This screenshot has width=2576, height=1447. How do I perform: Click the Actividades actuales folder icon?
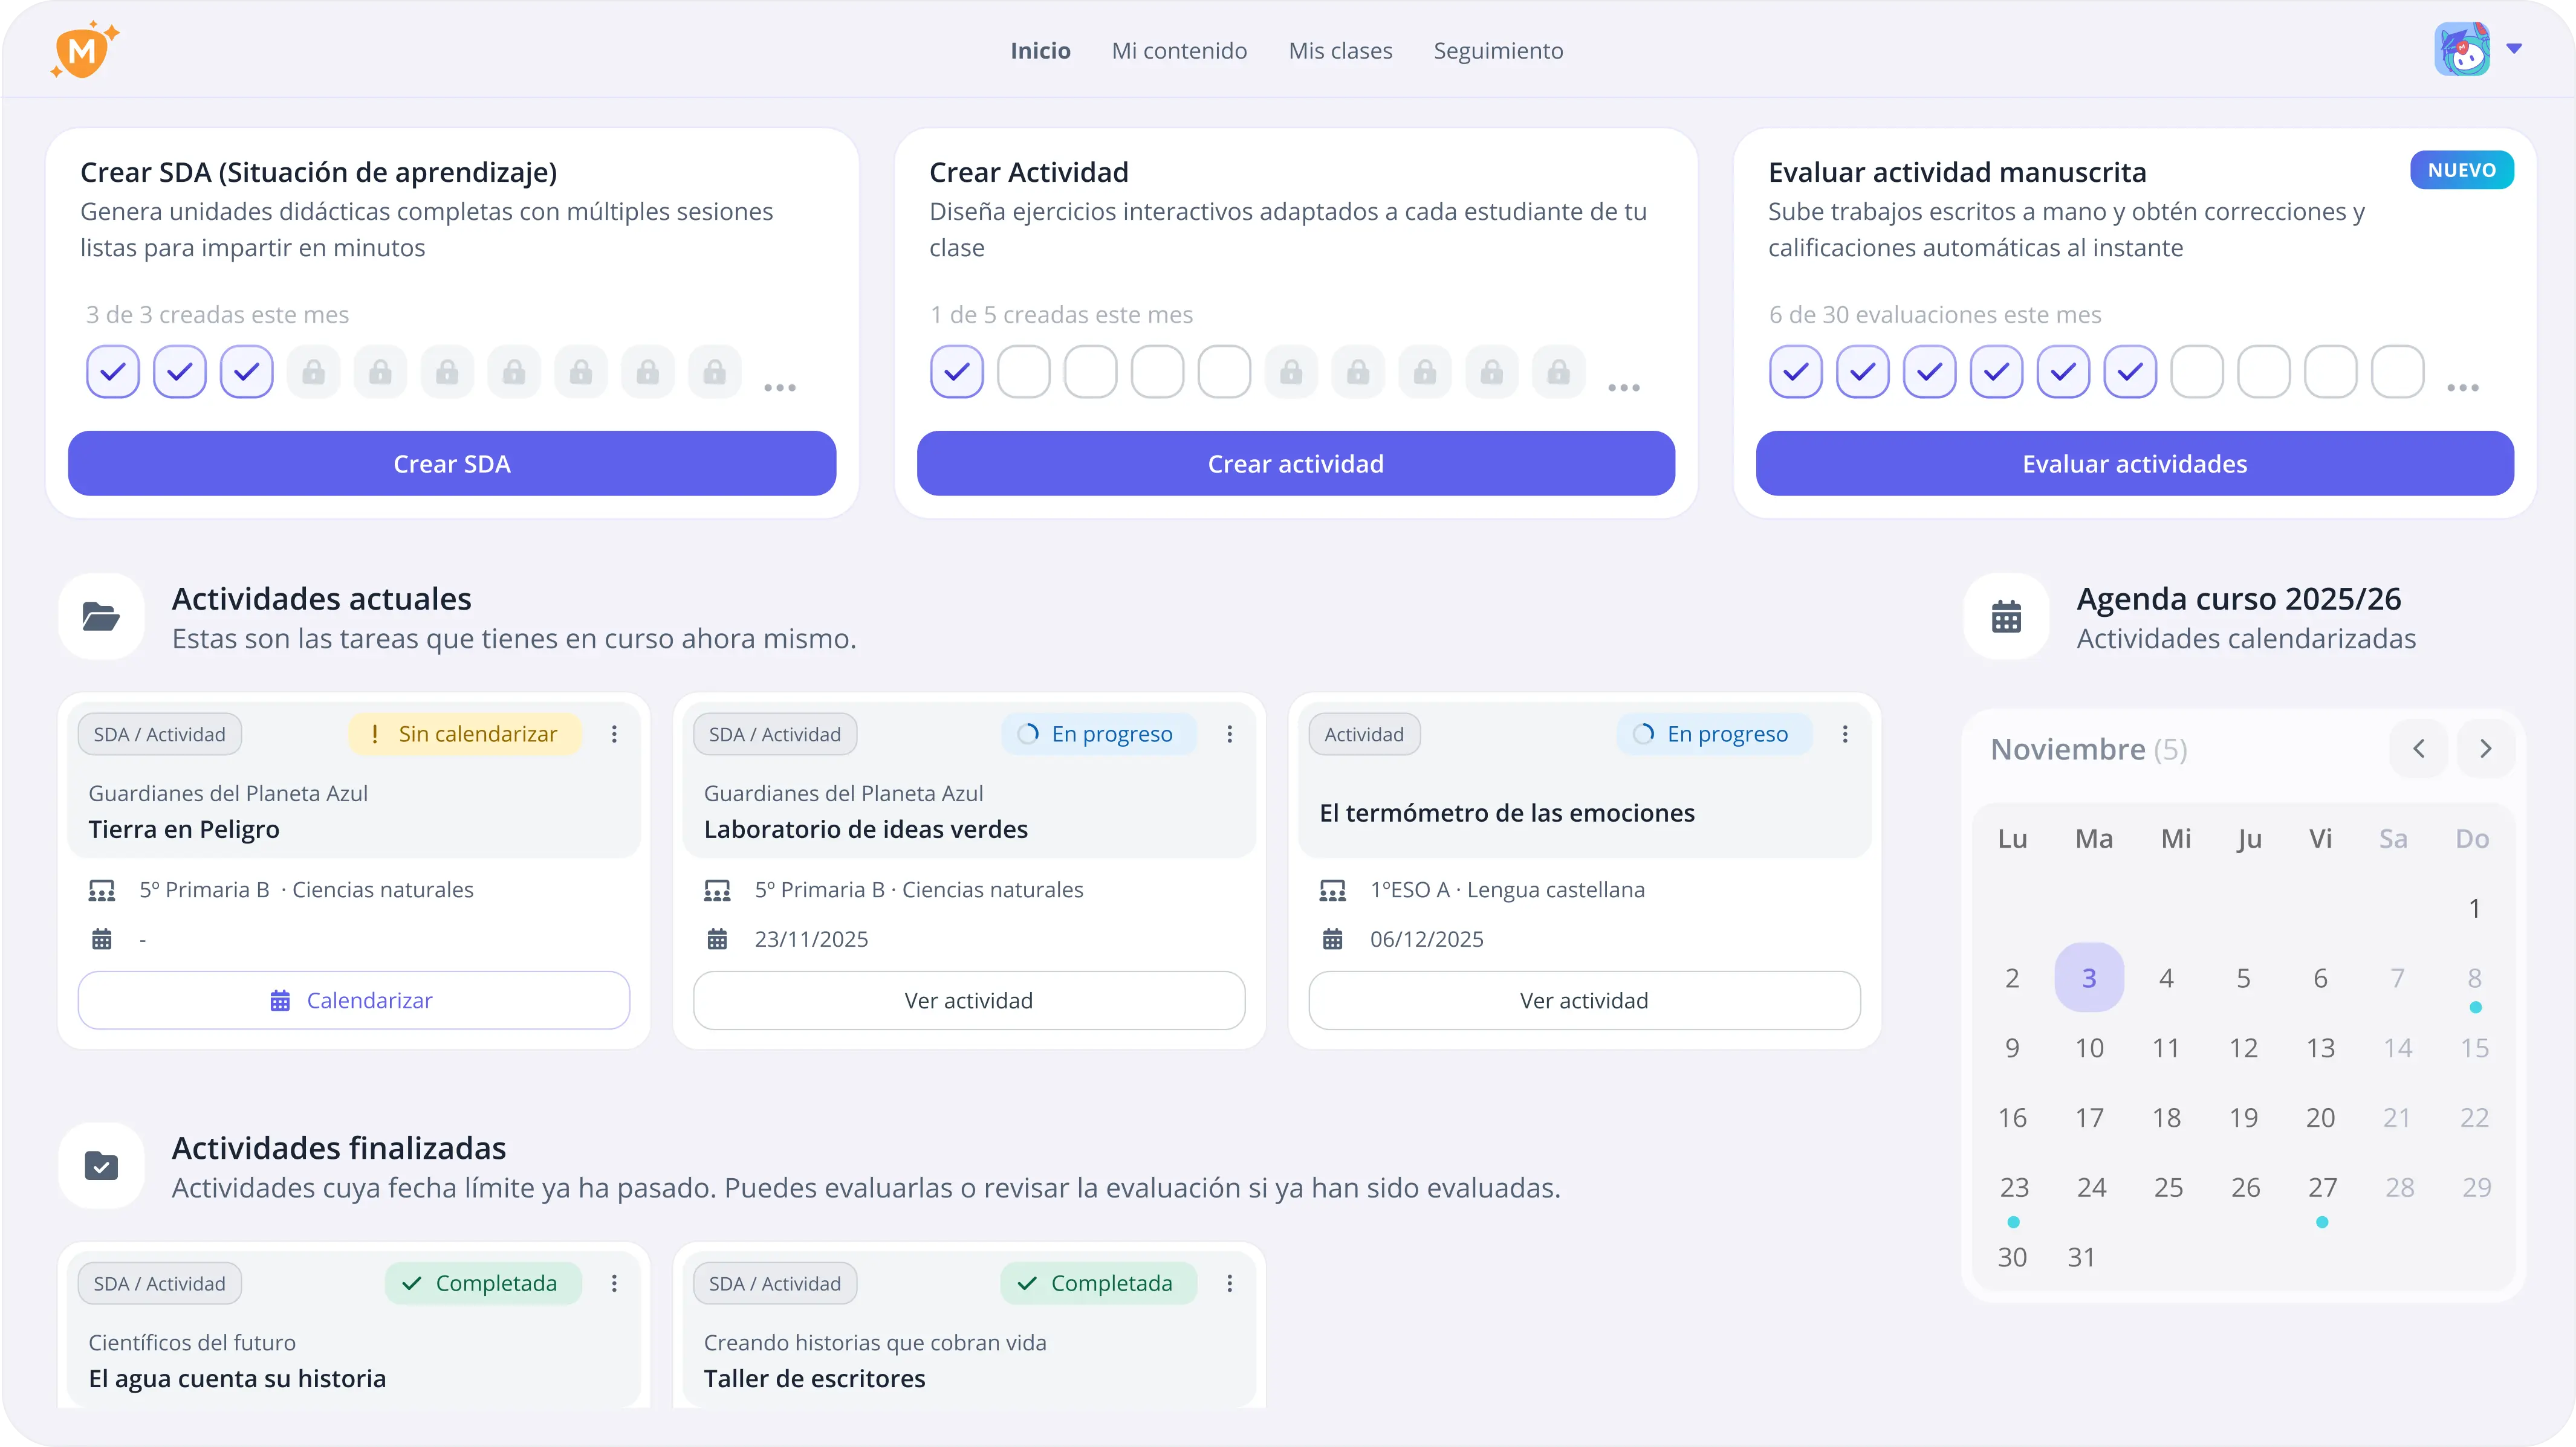point(101,617)
